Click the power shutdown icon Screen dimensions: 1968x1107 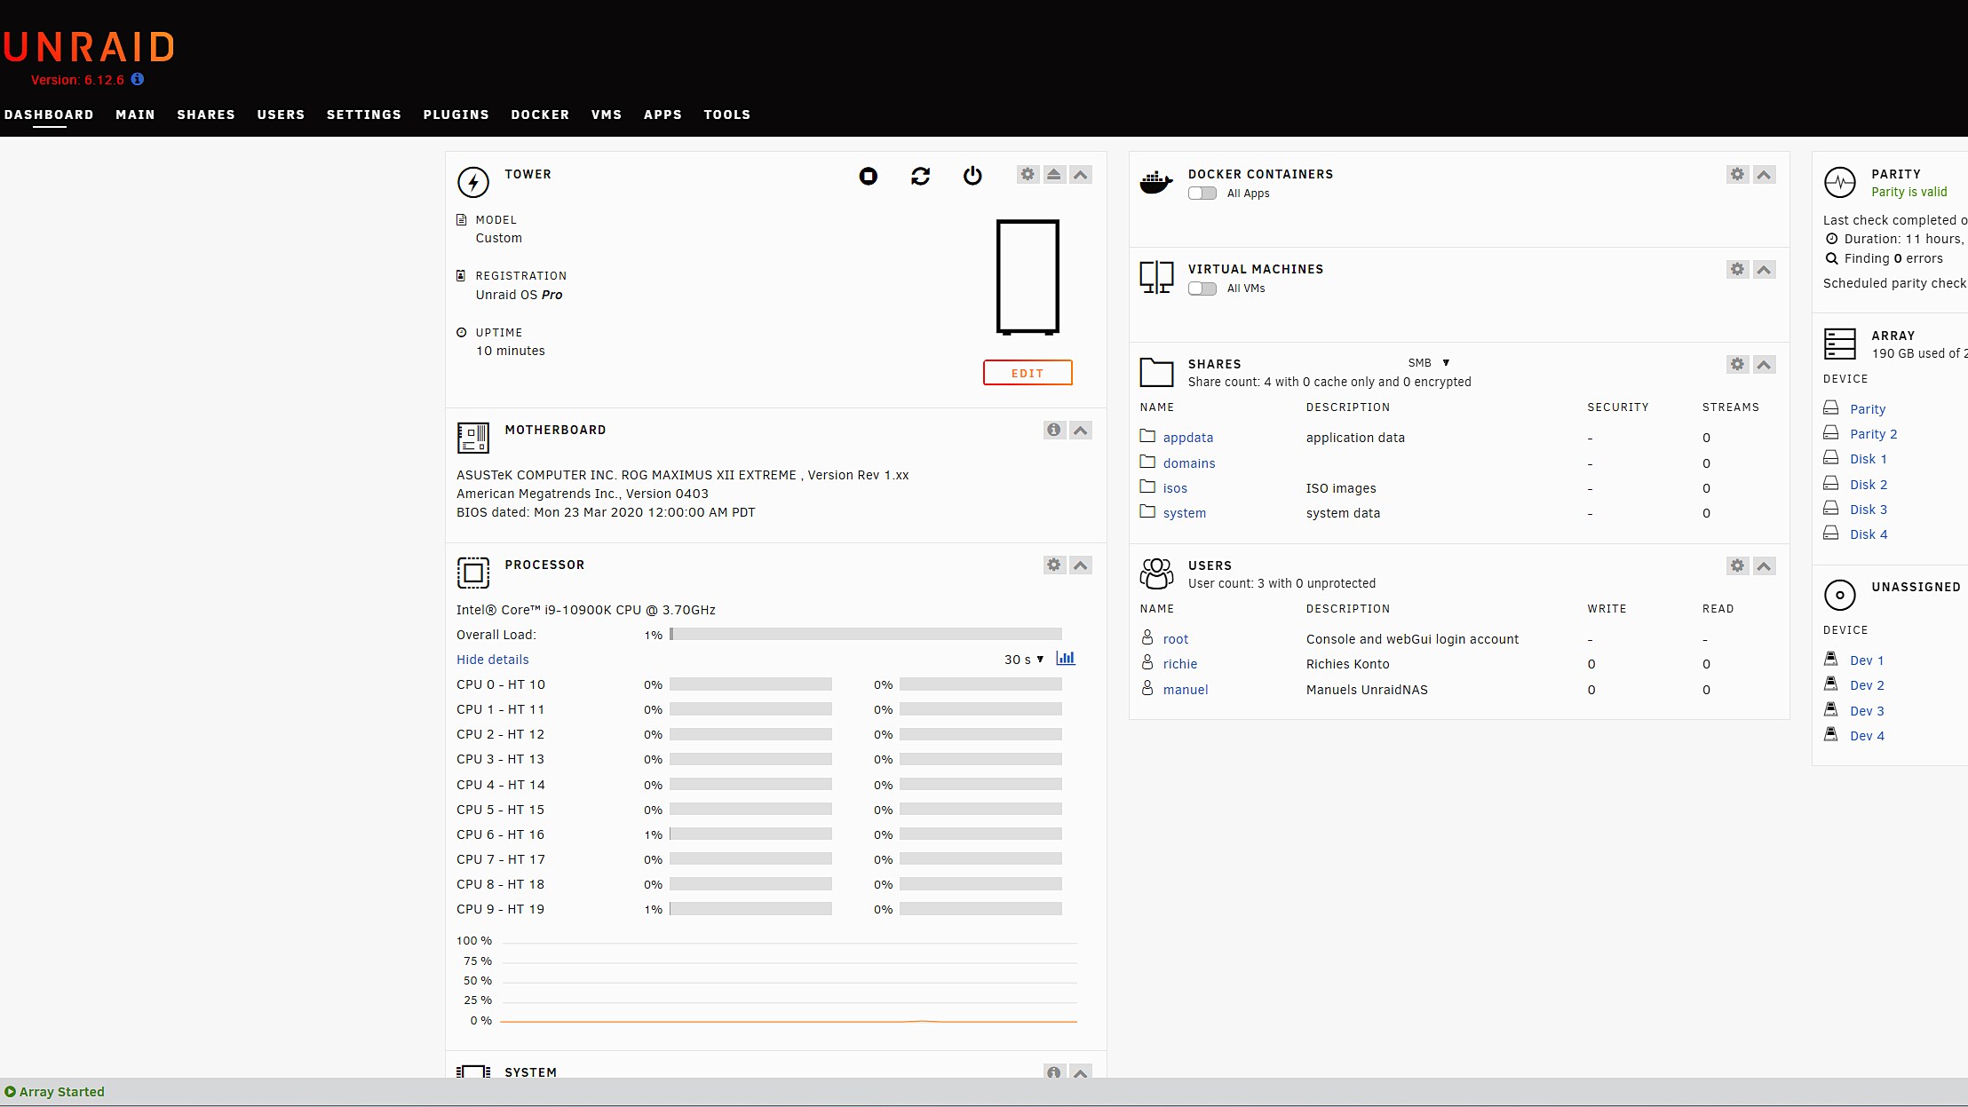coord(972,176)
